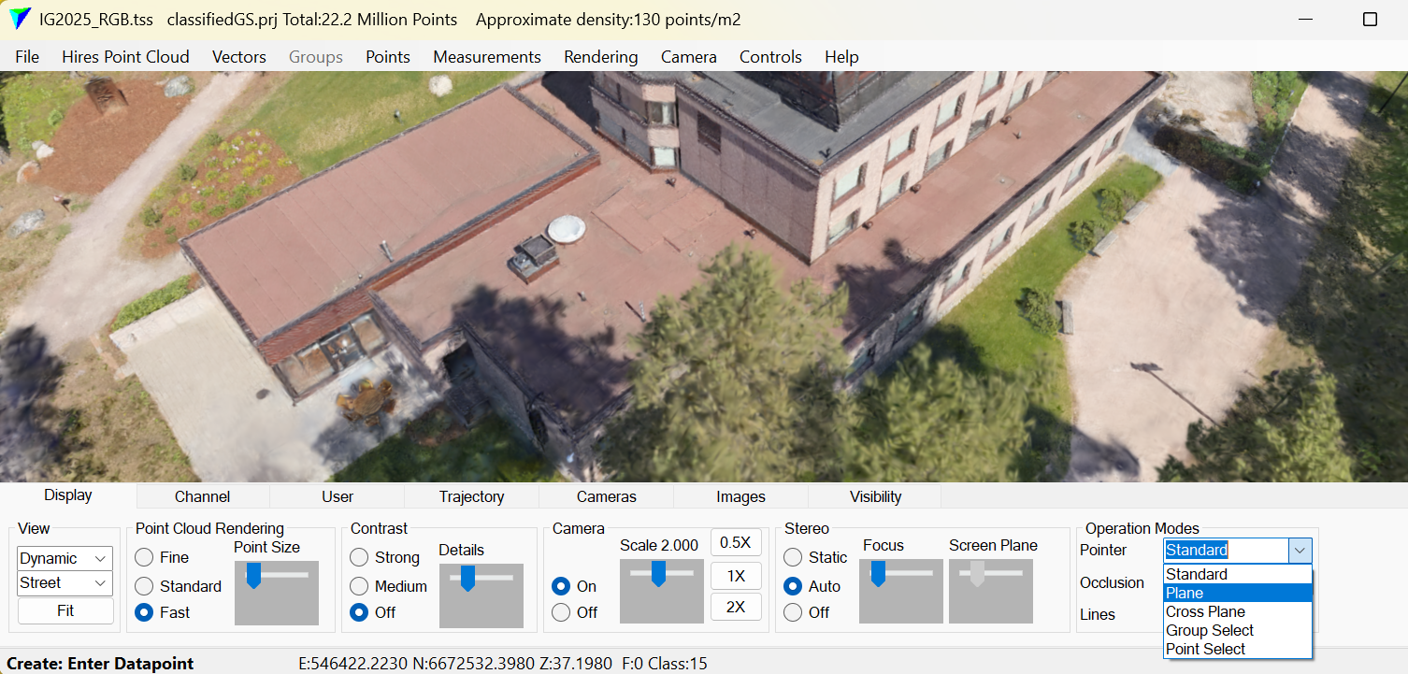Click the 0.5X camera scale button
Image resolution: width=1408 pixels, height=674 pixels.
pyautogui.click(x=736, y=543)
